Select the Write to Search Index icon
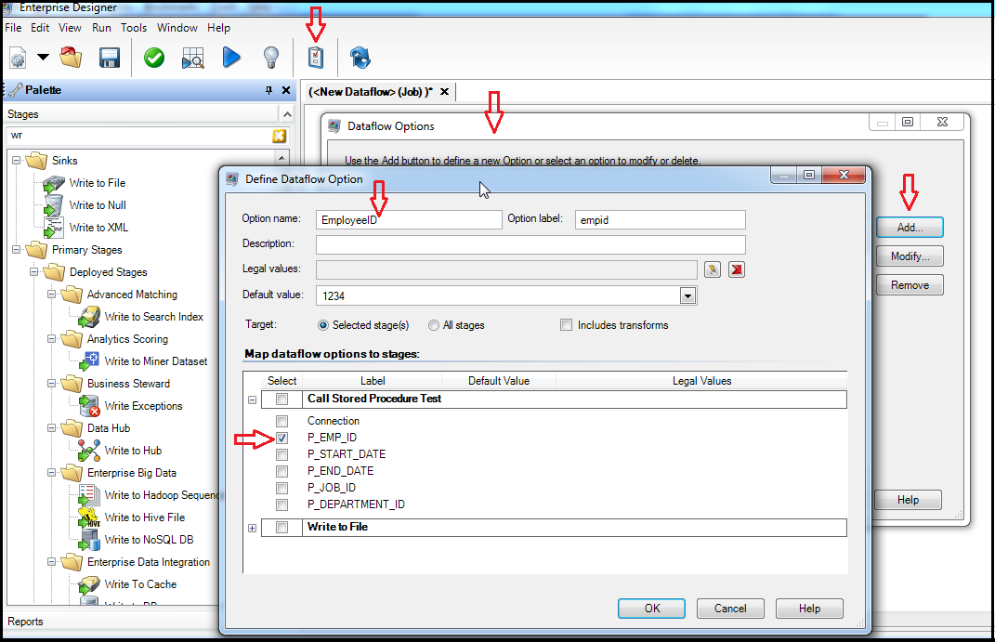Image resolution: width=995 pixels, height=642 pixels. 89,317
